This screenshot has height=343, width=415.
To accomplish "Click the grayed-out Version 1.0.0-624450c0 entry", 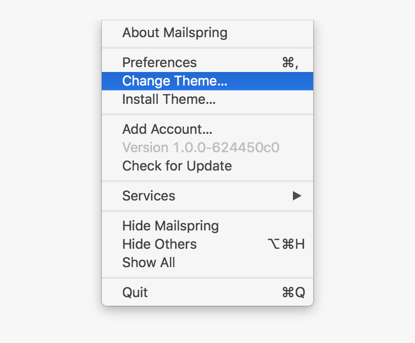I will pyautogui.click(x=201, y=147).
